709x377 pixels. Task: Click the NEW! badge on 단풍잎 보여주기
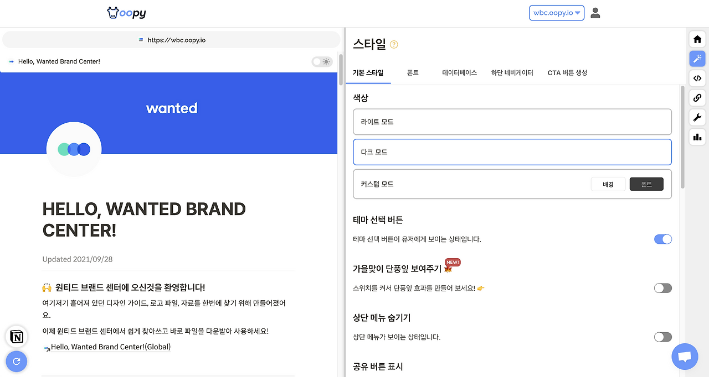coord(453,262)
